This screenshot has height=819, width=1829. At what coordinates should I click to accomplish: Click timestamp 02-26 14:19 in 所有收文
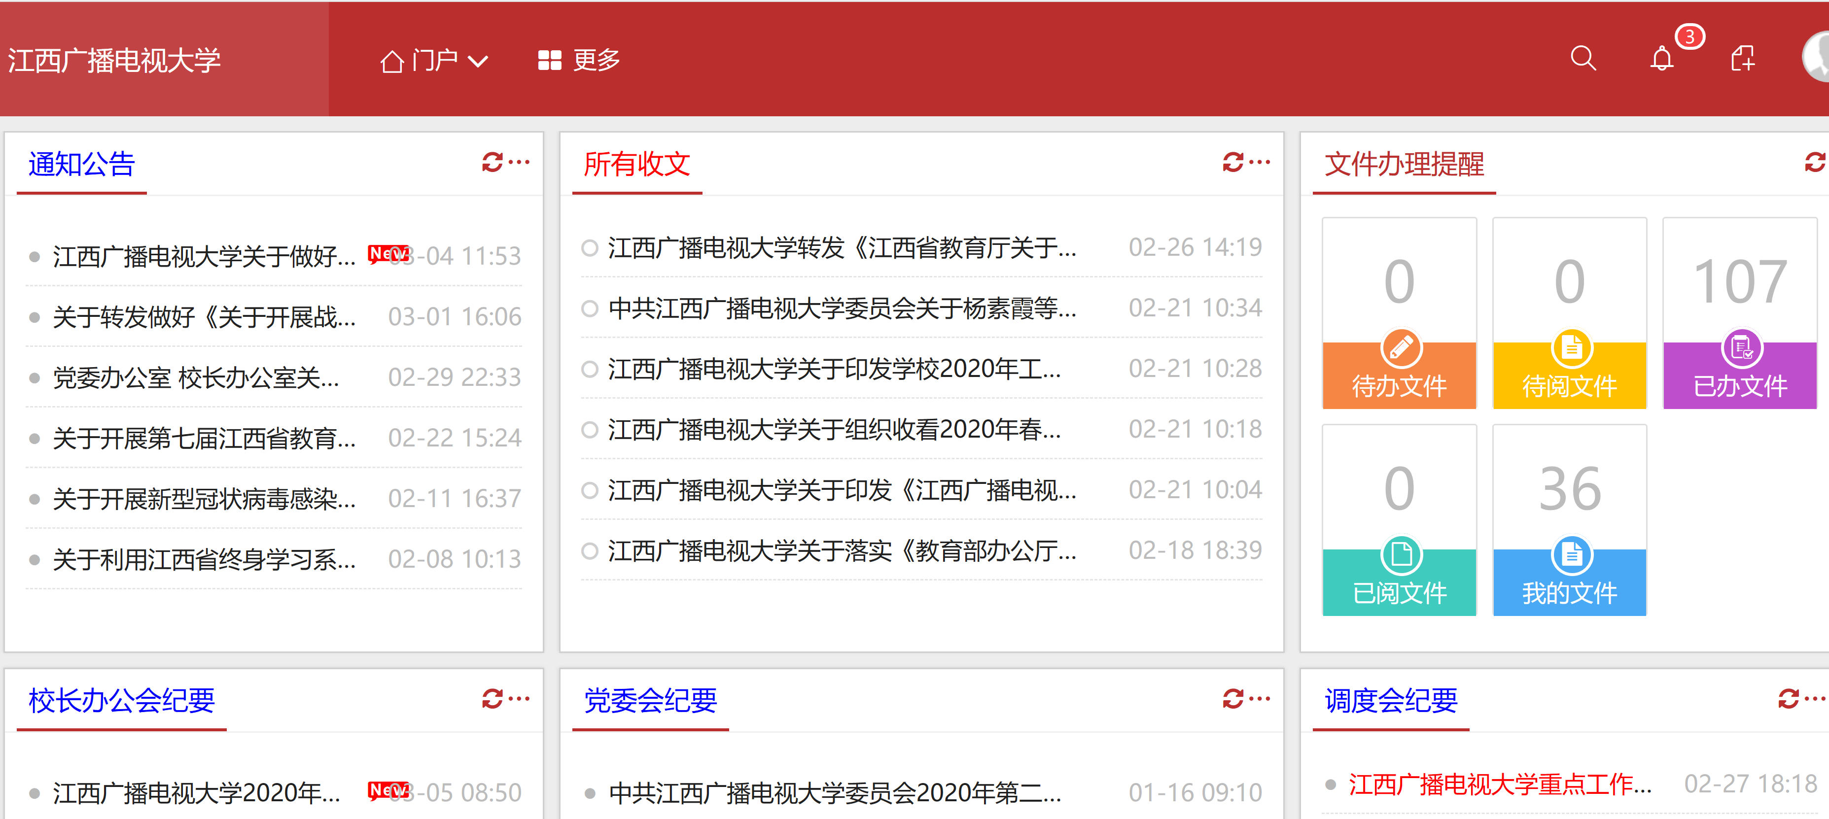coord(1196,247)
